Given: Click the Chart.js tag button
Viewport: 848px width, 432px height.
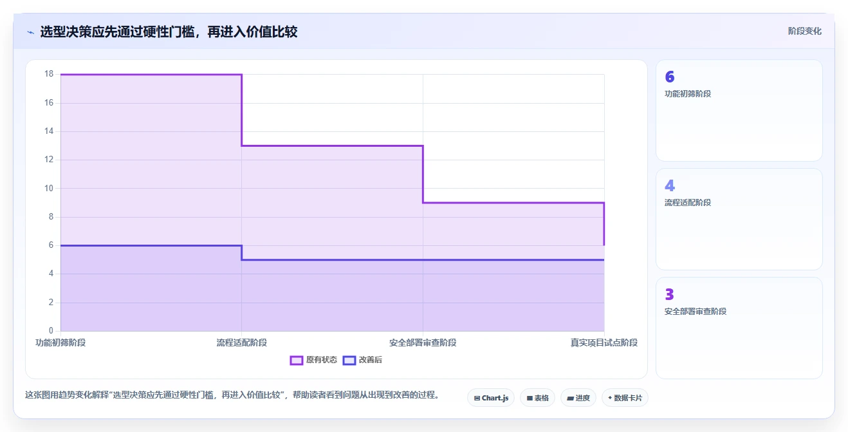Looking at the screenshot, I should (x=491, y=398).
